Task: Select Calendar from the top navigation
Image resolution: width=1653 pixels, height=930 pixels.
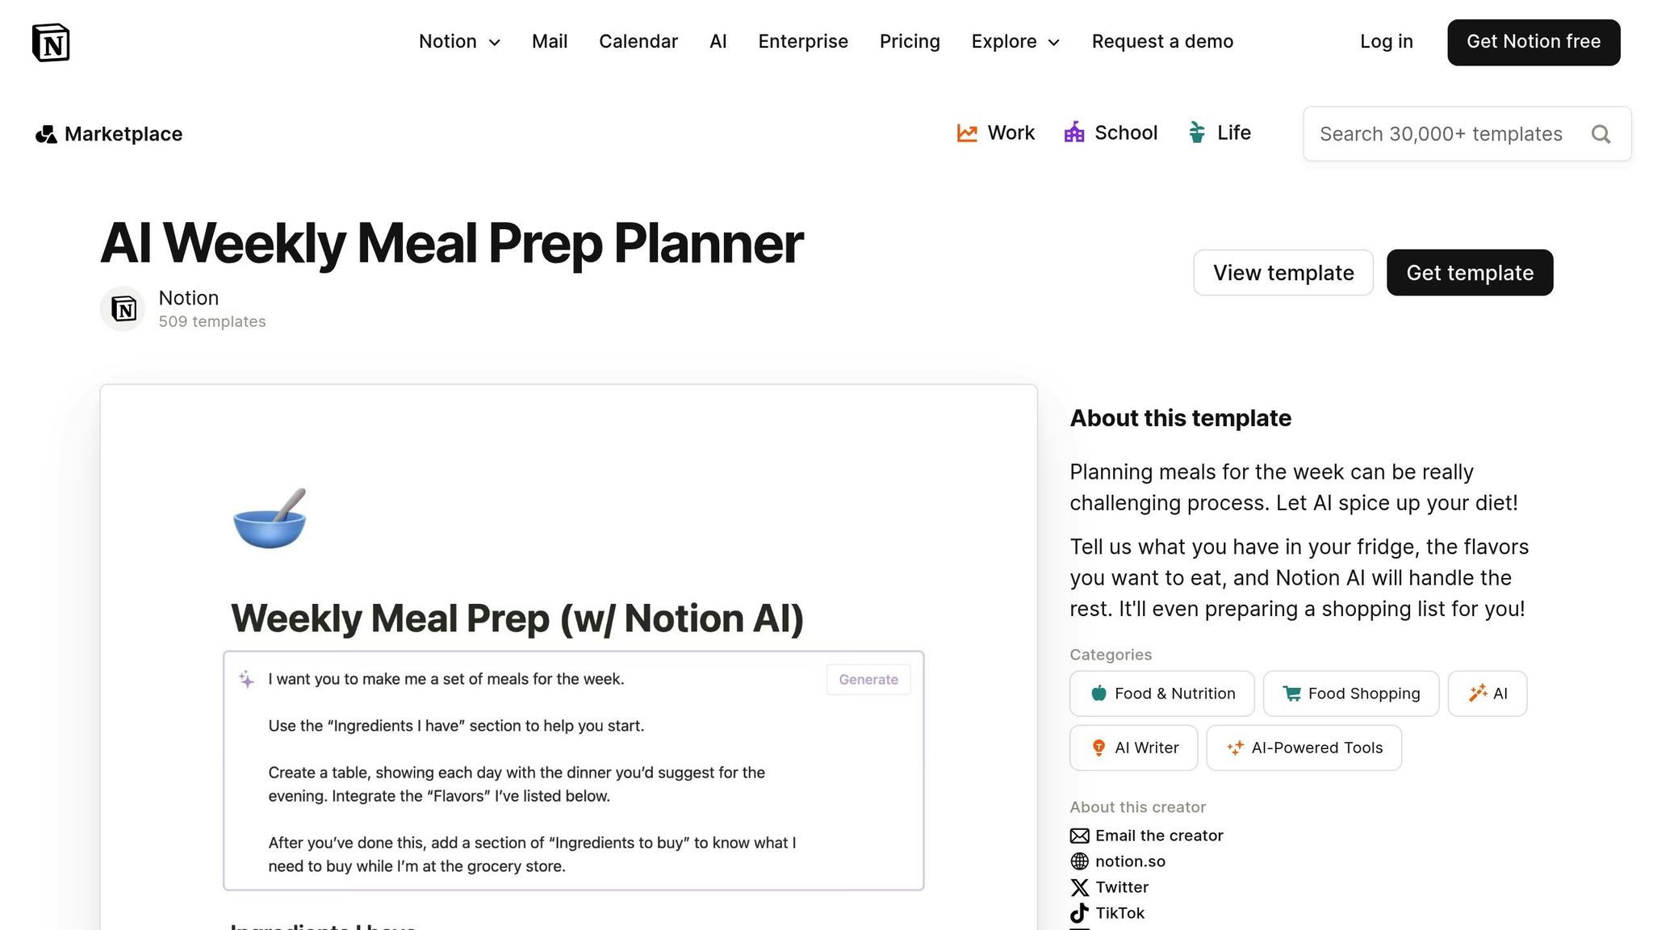Action: coord(638,41)
